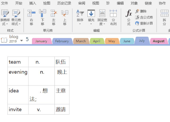Open the 编辑 ribbon tab
This screenshot has width=170, height=122.
click(x=120, y=3)
